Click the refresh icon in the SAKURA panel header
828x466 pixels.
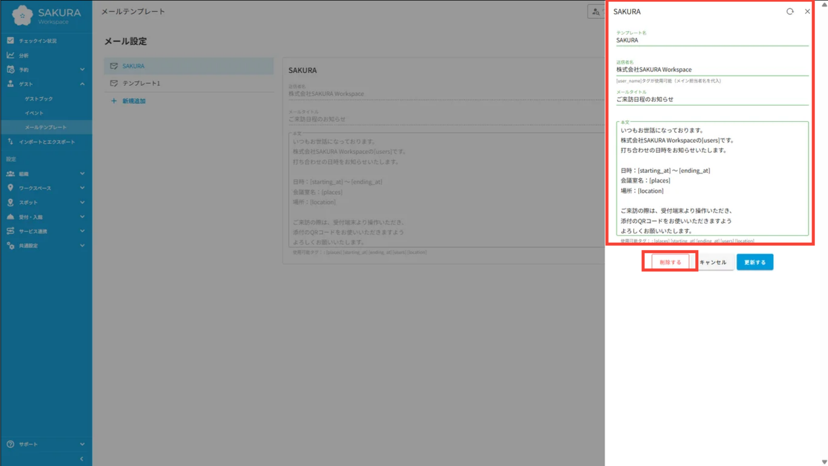click(790, 12)
